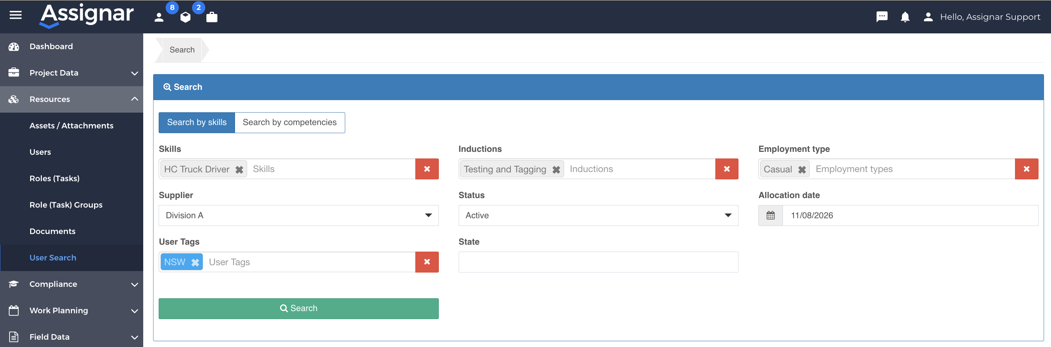Viewport: 1051px width, 347px height.
Task: Open Assets / Attachments
Action: 71,125
